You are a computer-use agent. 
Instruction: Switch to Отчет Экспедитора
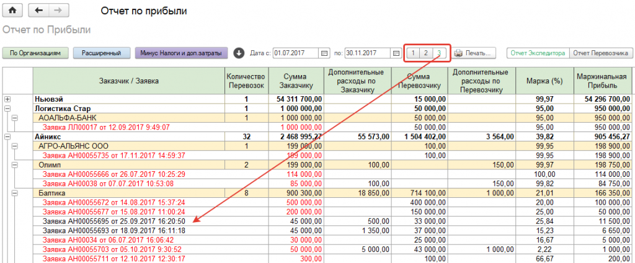click(x=538, y=53)
